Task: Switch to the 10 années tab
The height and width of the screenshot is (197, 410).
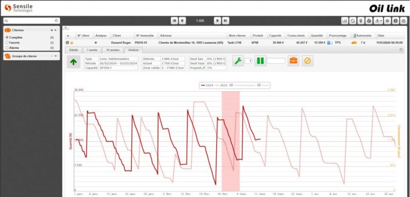Action: click(x=113, y=50)
